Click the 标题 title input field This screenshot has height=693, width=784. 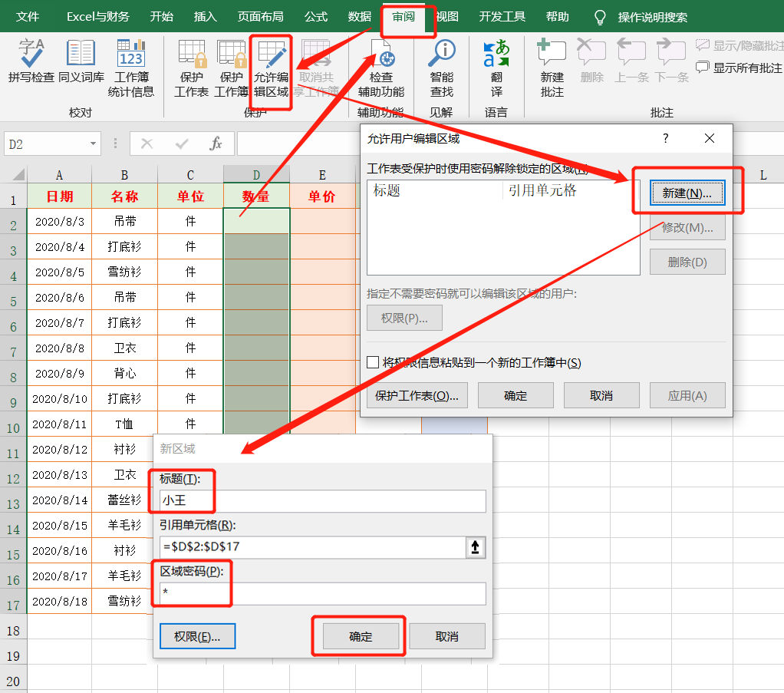tap(323, 501)
